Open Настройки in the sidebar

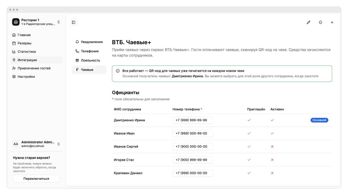click(x=36, y=77)
